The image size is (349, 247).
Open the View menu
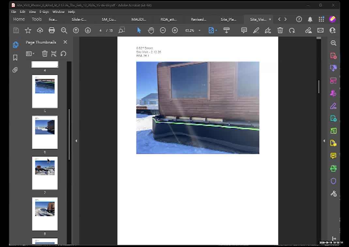[32, 12]
